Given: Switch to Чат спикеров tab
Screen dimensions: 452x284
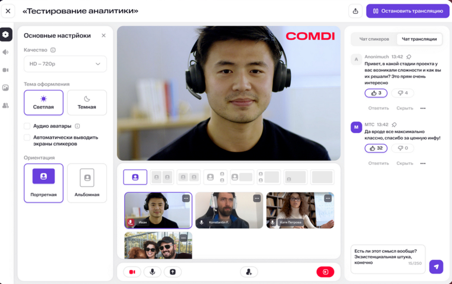Looking at the screenshot, I should click(x=374, y=39).
